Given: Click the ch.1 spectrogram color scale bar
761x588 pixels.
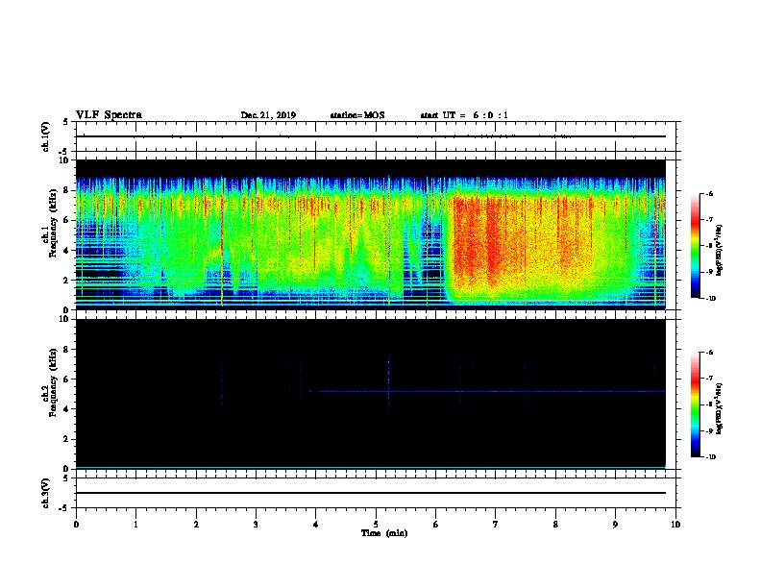Looking at the screenshot, I should point(695,246).
